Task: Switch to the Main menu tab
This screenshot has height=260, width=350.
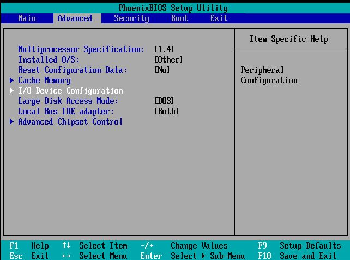Action: pos(27,18)
